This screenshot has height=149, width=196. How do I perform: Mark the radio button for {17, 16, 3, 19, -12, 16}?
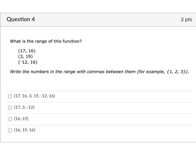coord(10,96)
